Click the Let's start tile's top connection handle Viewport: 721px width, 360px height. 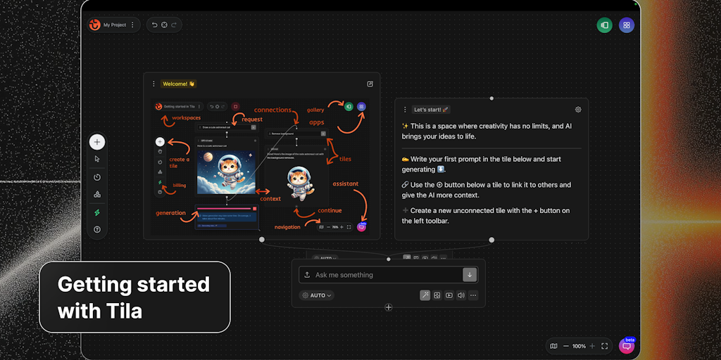point(491,98)
